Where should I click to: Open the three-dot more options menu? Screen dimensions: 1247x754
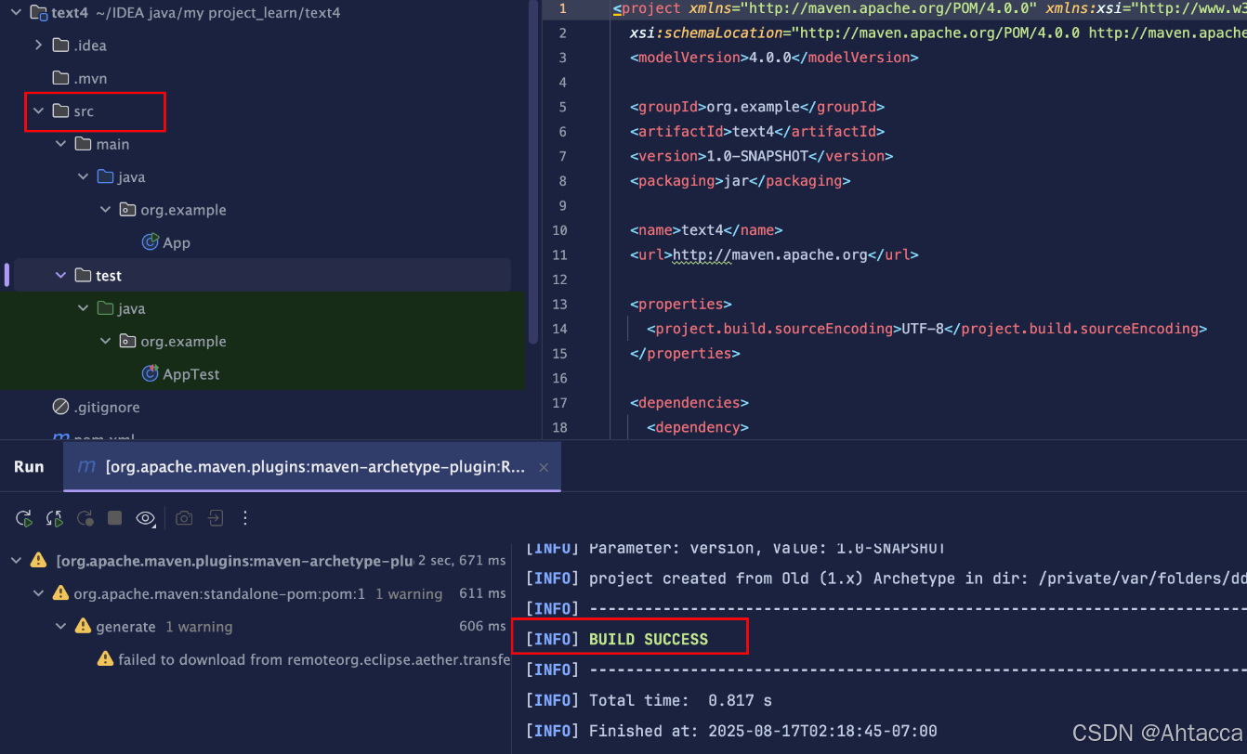245,518
